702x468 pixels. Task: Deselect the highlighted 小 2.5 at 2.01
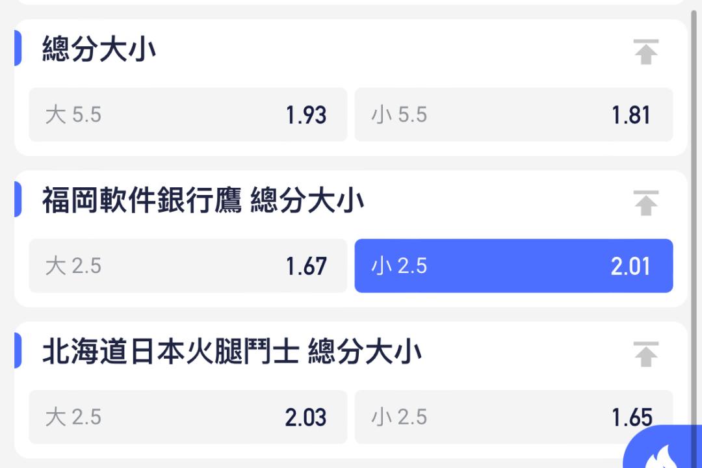pos(513,266)
